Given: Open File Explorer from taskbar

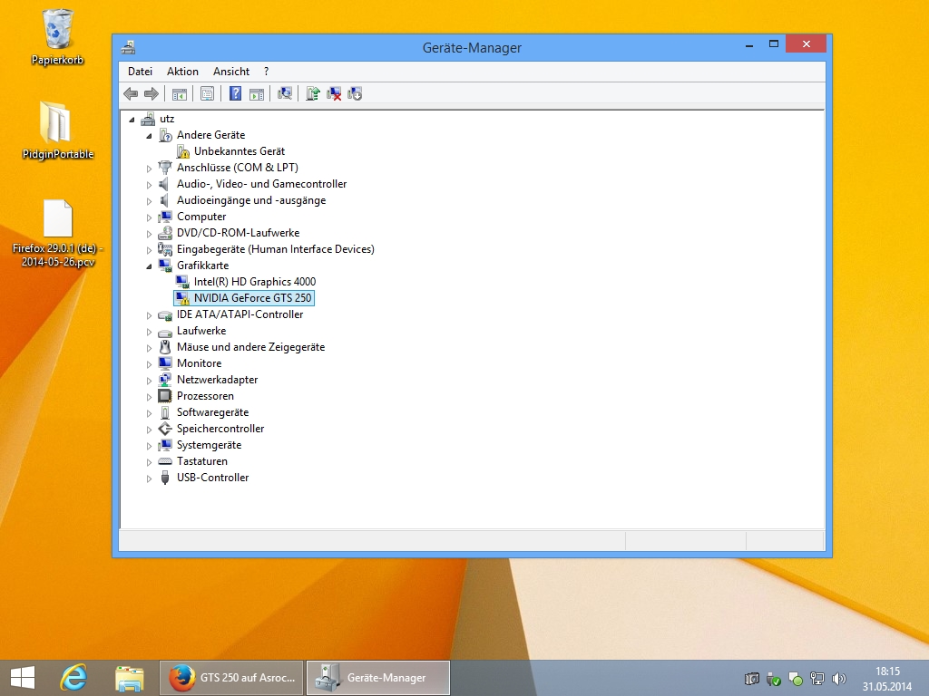Looking at the screenshot, I should 129,678.
